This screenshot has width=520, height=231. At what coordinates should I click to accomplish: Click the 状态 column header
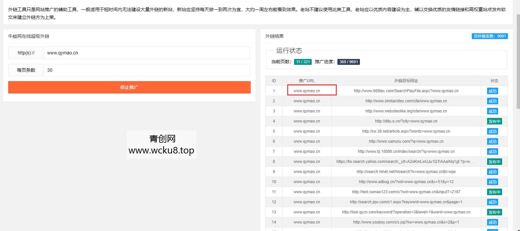click(494, 81)
